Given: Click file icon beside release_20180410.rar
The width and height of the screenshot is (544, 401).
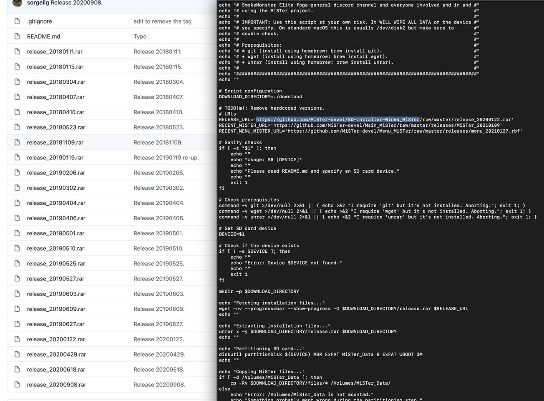Looking at the screenshot, I should coord(17,112).
